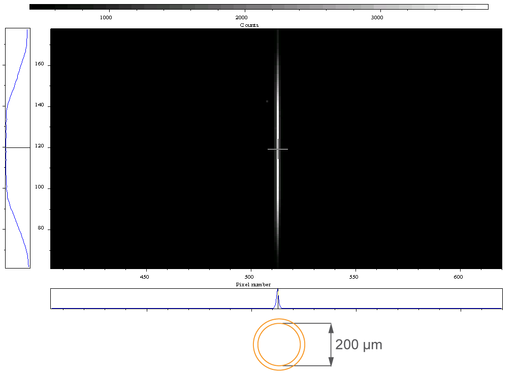Click the blue curve in vertical profile panel
The height and width of the screenshot is (380, 518).
point(13,89)
